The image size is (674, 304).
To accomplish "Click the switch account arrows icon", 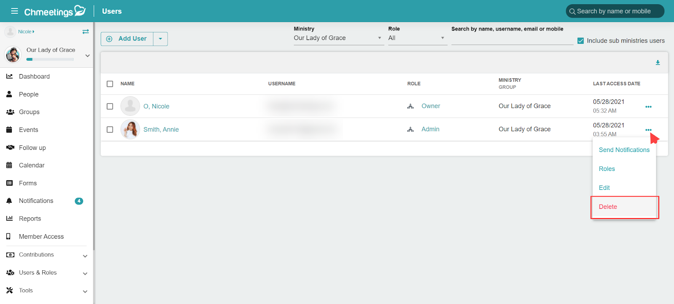I will click(x=86, y=32).
